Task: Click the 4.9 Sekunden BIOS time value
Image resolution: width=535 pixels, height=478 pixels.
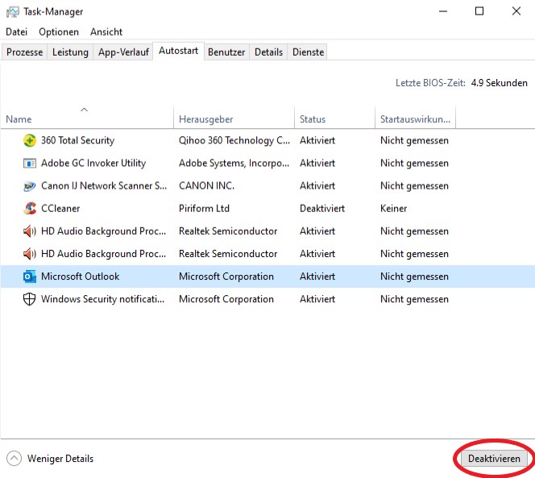Action: (x=500, y=83)
